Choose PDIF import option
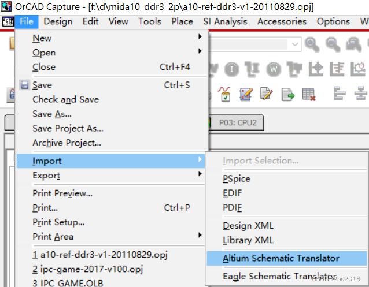 coord(287,207)
